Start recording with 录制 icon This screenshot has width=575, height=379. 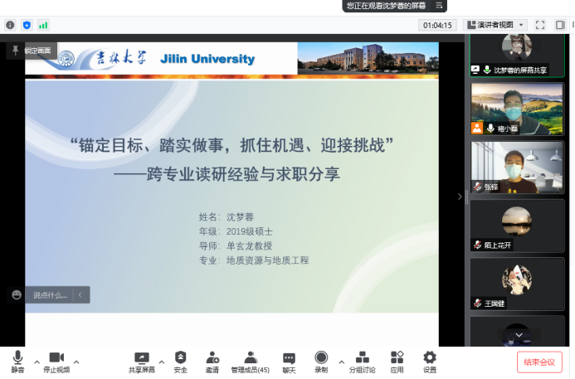tap(321, 361)
